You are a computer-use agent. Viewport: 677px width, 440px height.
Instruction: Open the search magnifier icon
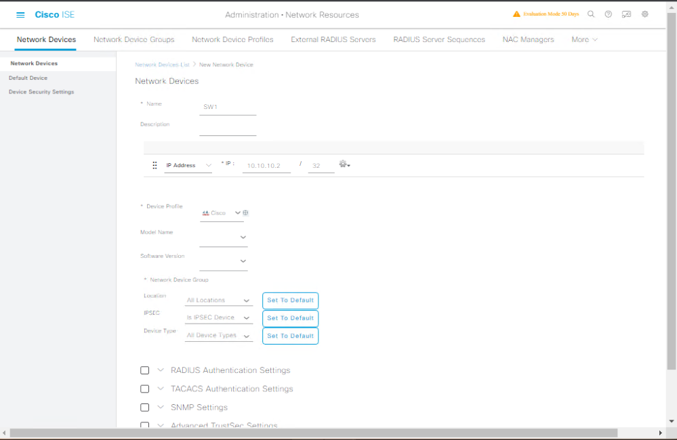[x=591, y=14]
